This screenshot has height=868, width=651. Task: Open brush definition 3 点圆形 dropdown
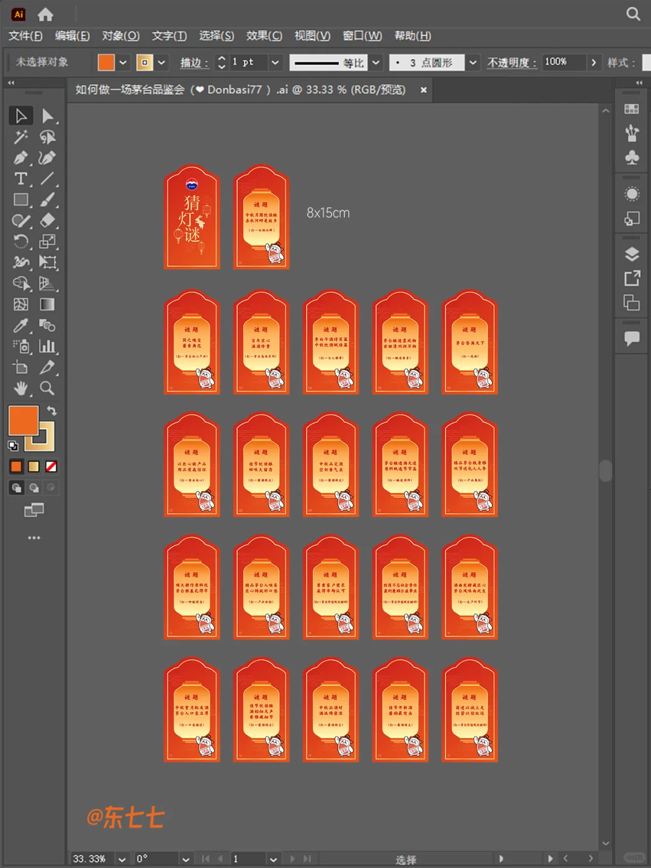coord(473,62)
